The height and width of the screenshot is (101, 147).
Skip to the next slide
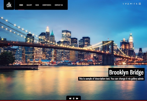pyautogui.click(x=77, y=98)
